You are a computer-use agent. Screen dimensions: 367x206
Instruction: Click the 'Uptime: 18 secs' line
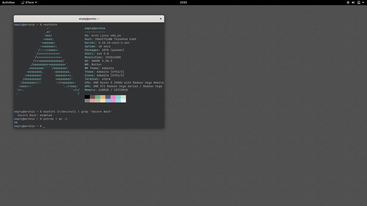click(x=97, y=46)
